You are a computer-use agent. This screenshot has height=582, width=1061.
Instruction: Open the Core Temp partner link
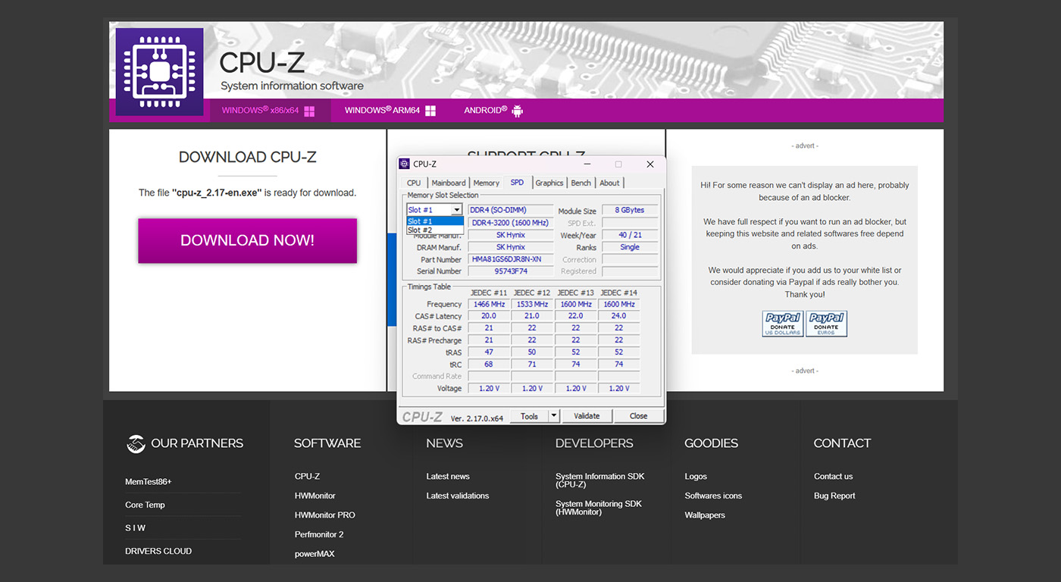pos(145,505)
